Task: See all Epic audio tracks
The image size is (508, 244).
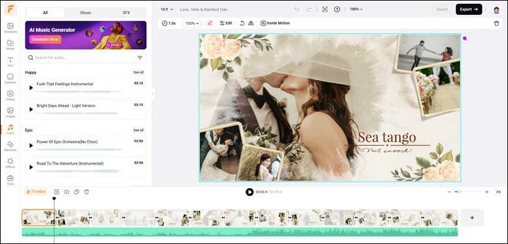Action: coord(138,130)
